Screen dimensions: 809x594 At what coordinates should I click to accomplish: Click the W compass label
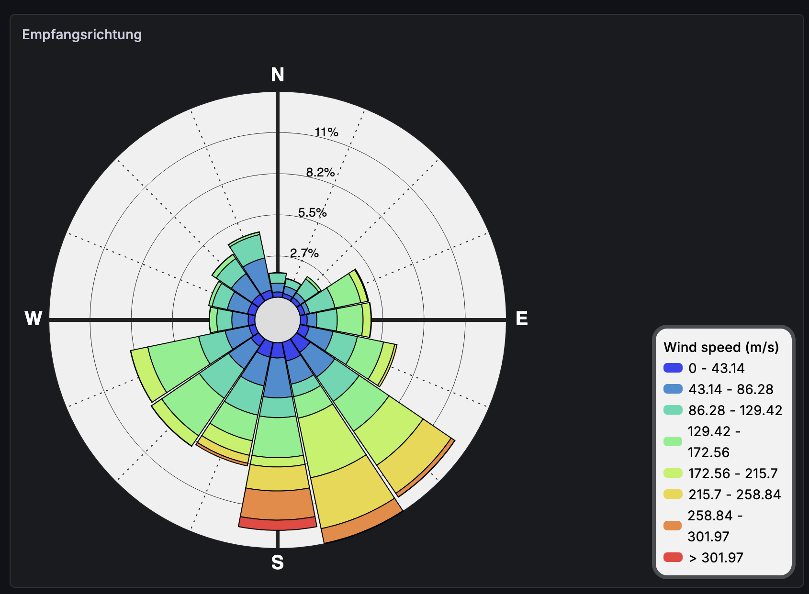(34, 319)
